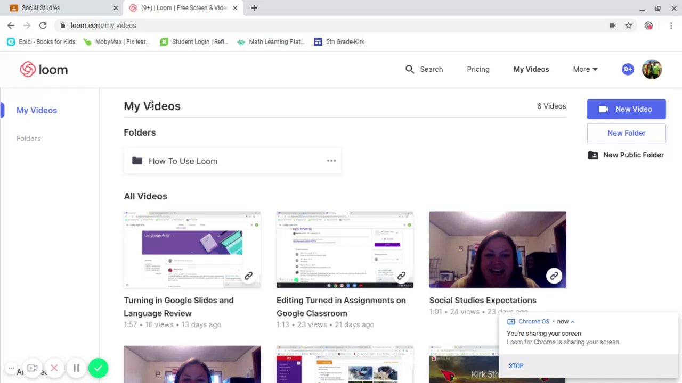Select My Videos in the top navigation

(x=531, y=69)
